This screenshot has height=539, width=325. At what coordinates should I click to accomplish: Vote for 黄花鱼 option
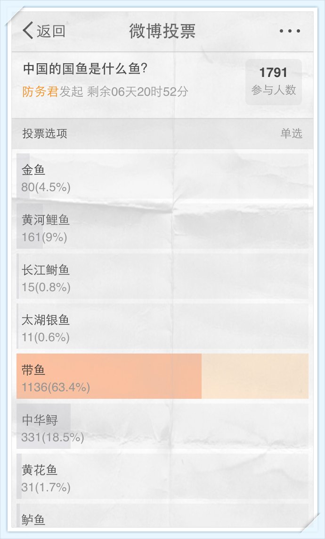[162, 476]
